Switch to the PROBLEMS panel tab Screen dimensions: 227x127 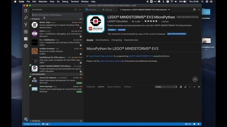tap(91, 87)
